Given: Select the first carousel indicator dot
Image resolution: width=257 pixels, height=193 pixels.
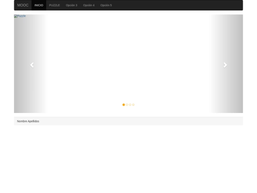Looking at the screenshot, I should 124,105.
